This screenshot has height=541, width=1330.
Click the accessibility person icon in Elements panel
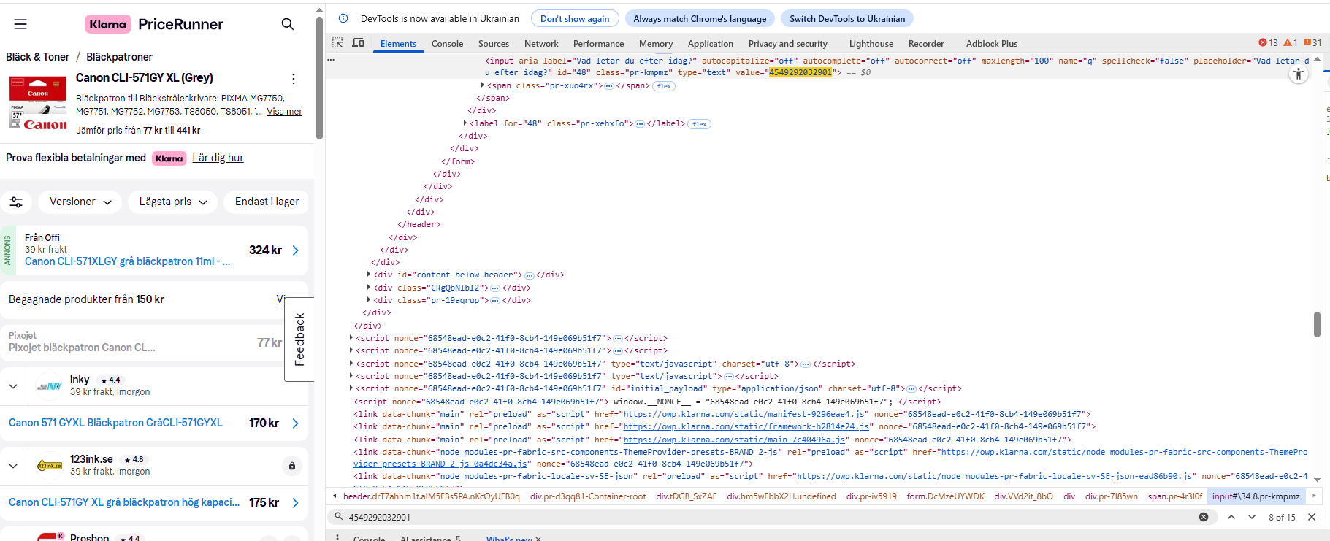1298,74
